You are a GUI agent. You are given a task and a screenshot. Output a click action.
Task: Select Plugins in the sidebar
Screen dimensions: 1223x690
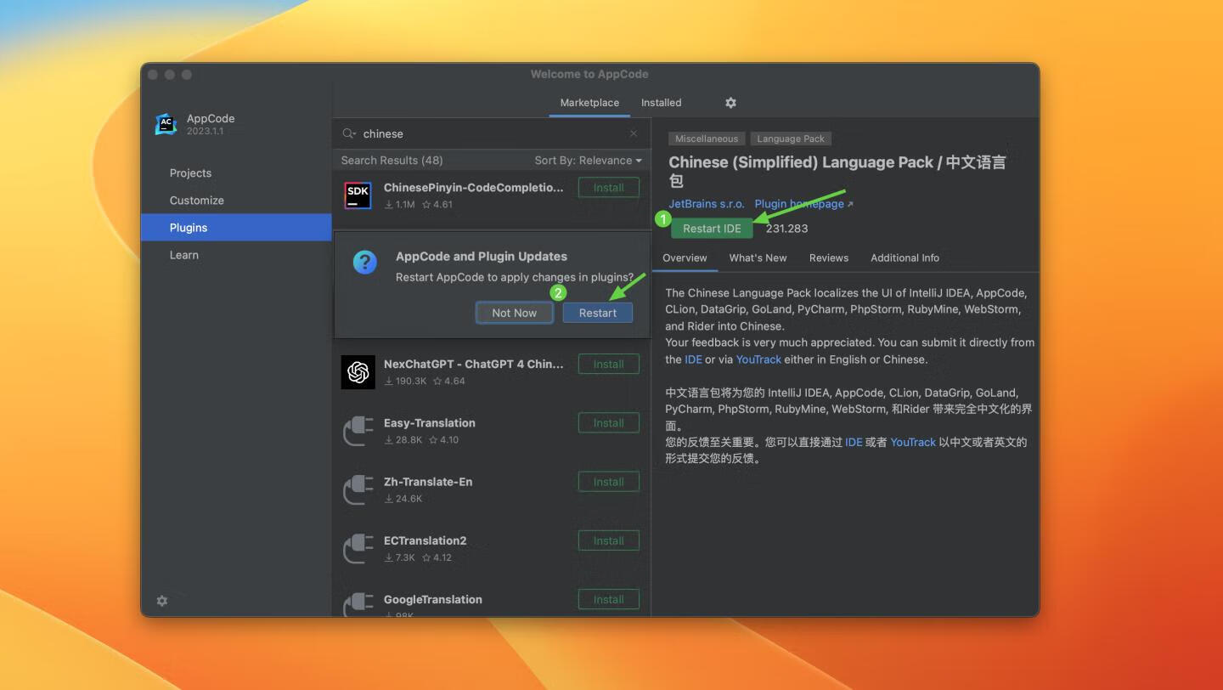pos(236,228)
